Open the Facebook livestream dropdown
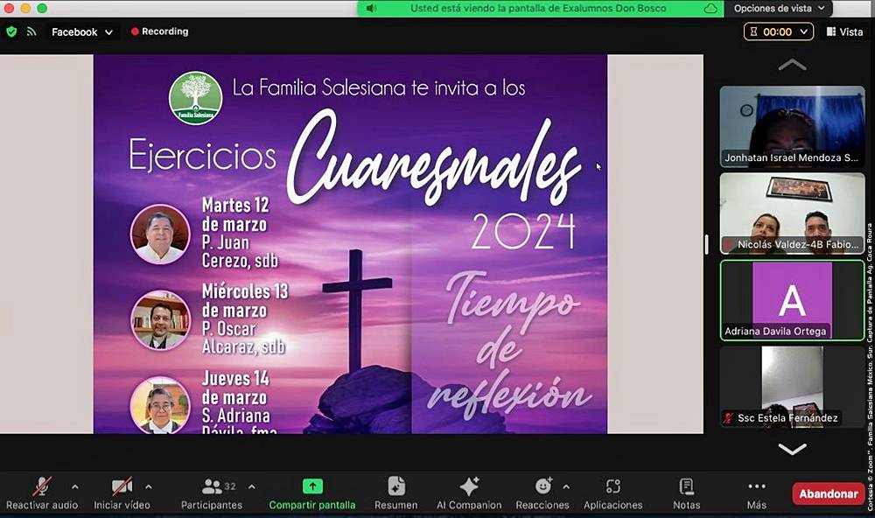Viewport: 875px width, 518px height. (x=82, y=31)
